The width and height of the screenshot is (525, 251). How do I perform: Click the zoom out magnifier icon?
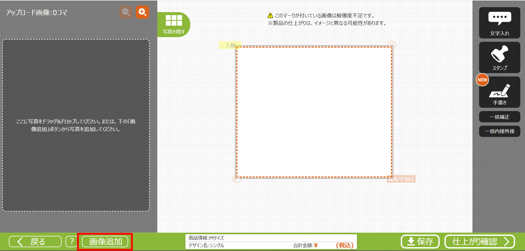[x=126, y=12]
